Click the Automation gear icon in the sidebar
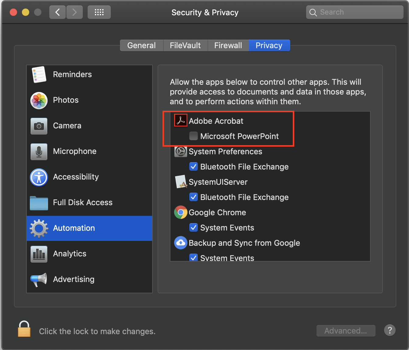Viewport: 409px width, 350px height. point(39,228)
